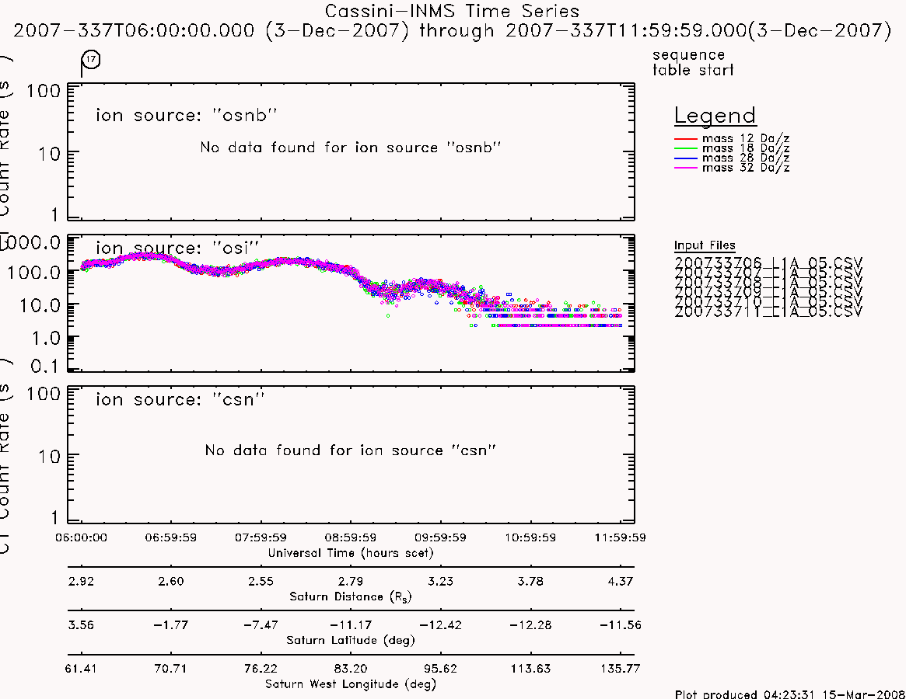Image resolution: width=906 pixels, height=699 pixels.
Task: Click the "200733711_L1A_05.CSV" file name
Action: [x=768, y=312]
